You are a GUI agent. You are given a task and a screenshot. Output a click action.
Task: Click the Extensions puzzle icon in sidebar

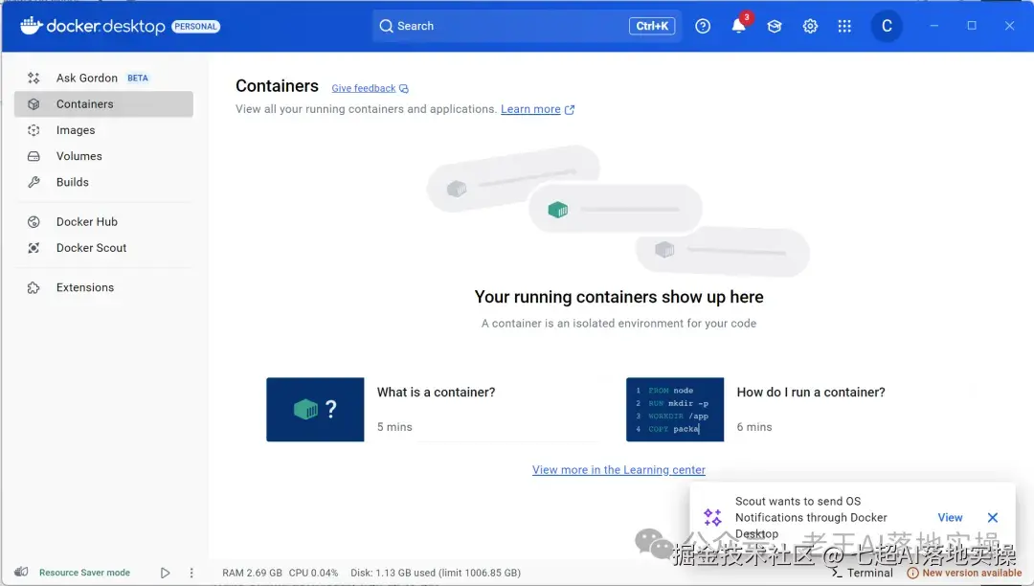[x=34, y=287]
